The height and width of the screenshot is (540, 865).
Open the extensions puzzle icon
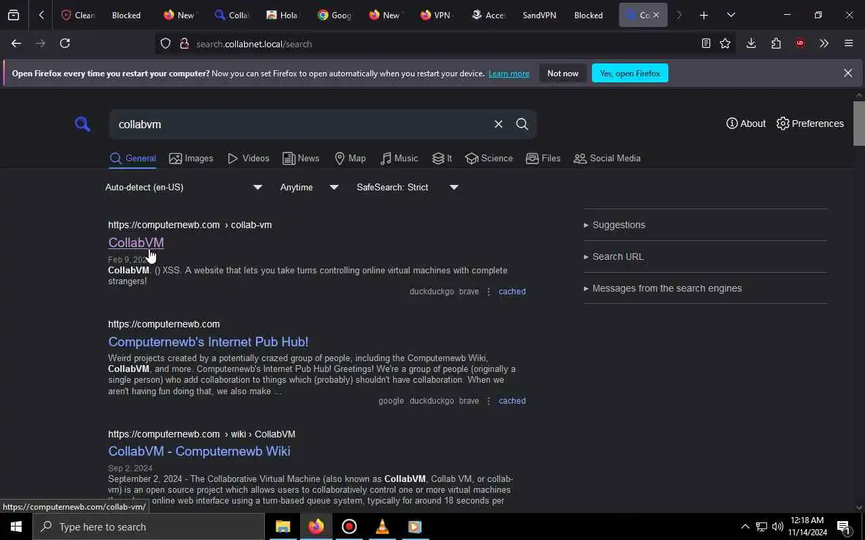click(x=776, y=43)
